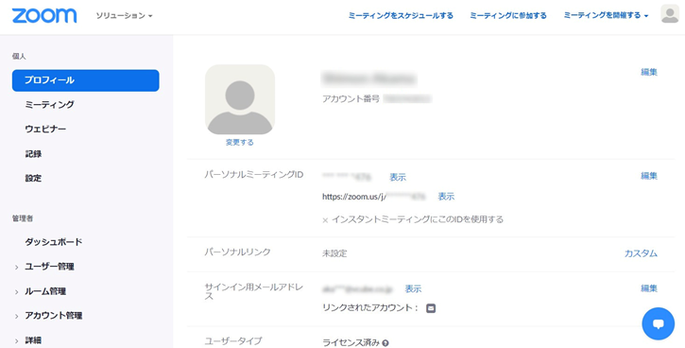Expand ユーザー管理 in the sidebar
The height and width of the screenshot is (348, 685).
49,267
